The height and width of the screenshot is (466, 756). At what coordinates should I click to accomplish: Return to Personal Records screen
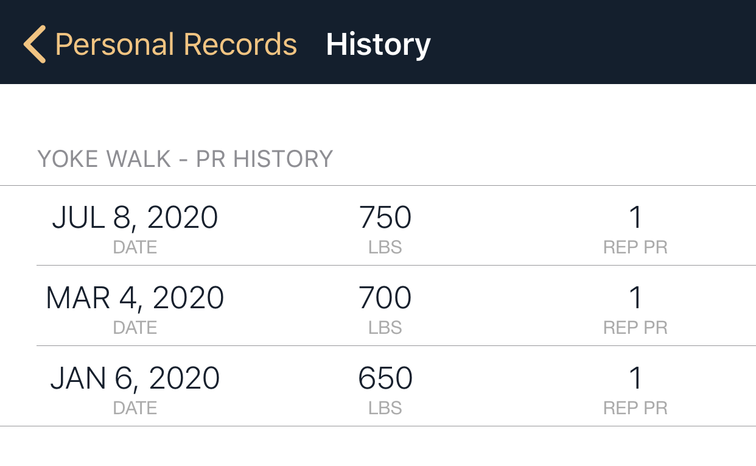[175, 44]
